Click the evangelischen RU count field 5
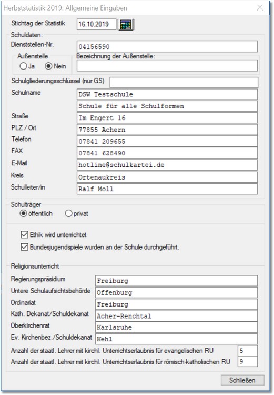This screenshot has width=274, height=395. [x=248, y=351]
